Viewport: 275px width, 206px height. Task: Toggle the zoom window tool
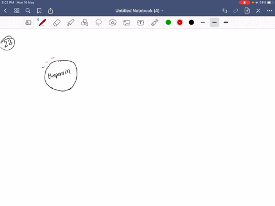click(28, 23)
